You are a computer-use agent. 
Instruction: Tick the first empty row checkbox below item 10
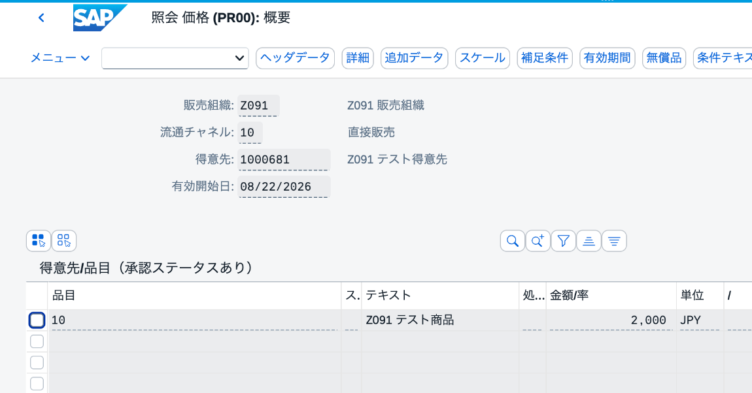click(37, 341)
